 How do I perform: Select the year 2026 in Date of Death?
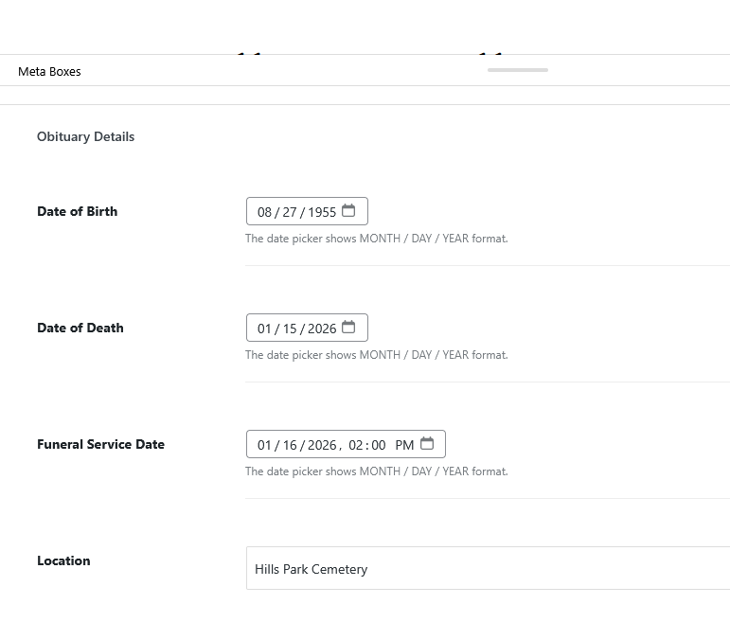coord(322,329)
